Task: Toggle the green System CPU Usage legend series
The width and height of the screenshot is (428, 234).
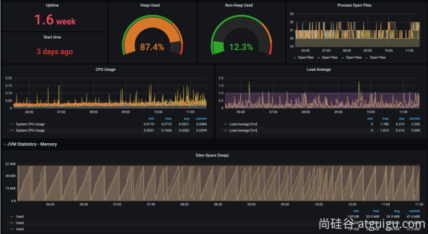Action: point(30,124)
